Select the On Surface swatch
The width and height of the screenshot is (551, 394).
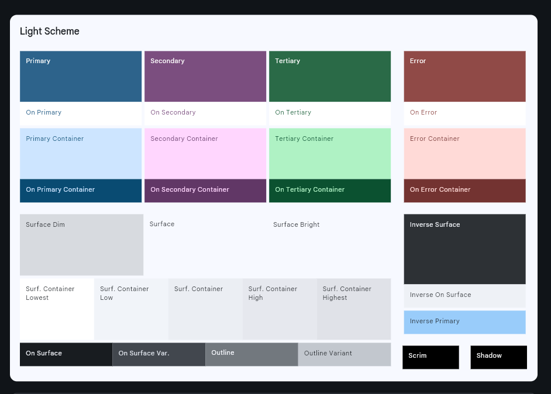[x=66, y=354]
